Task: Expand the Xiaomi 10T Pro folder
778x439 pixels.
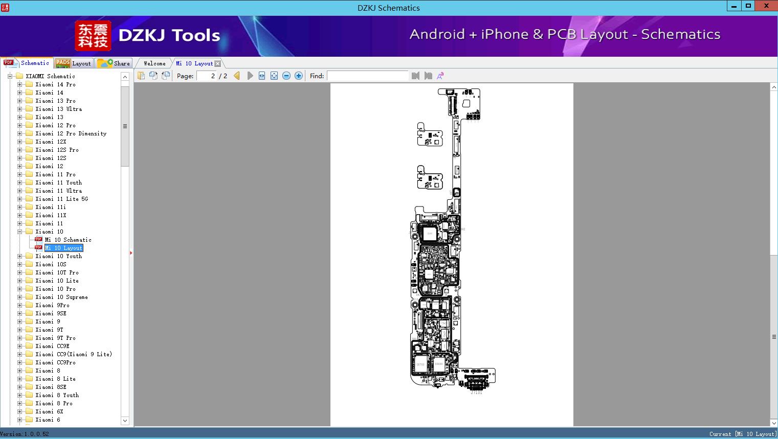Action: point(19,272)
